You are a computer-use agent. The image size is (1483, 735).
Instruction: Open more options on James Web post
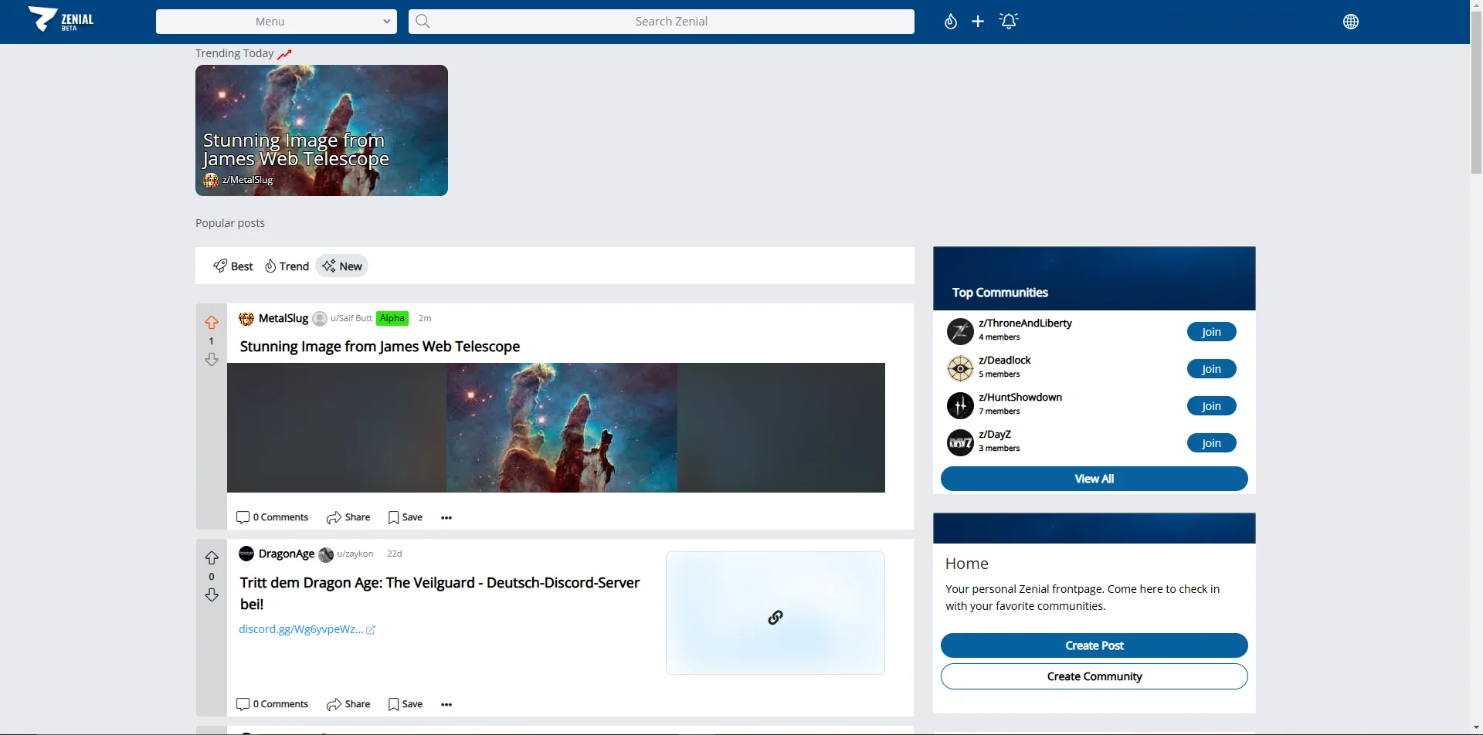pyautogui.click(x=446, y=517)
